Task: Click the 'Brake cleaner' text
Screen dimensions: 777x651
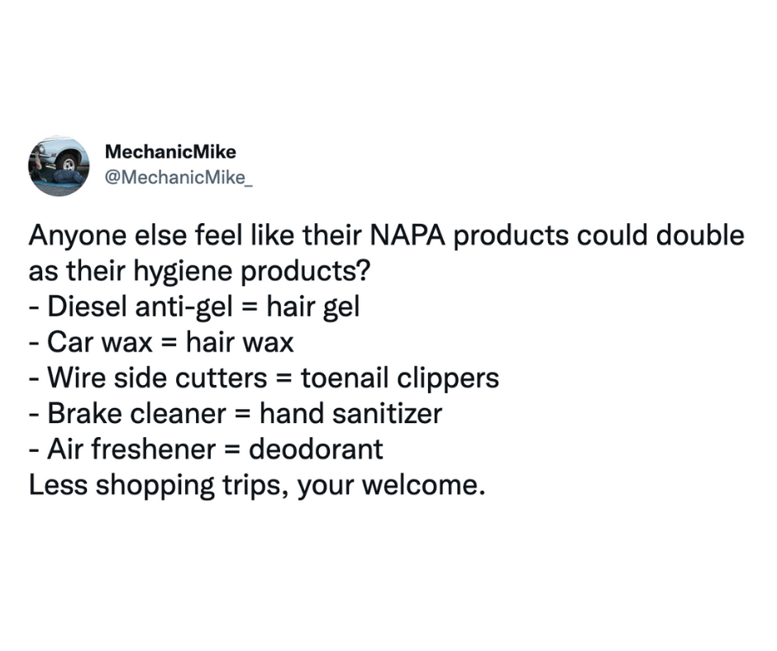Action: click(136, 413)
